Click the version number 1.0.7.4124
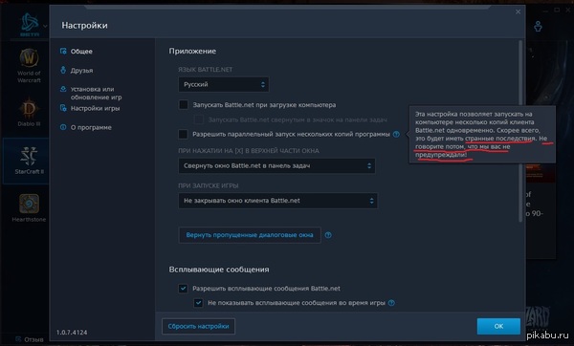The image size is (574, 346). tap(72, 333)
